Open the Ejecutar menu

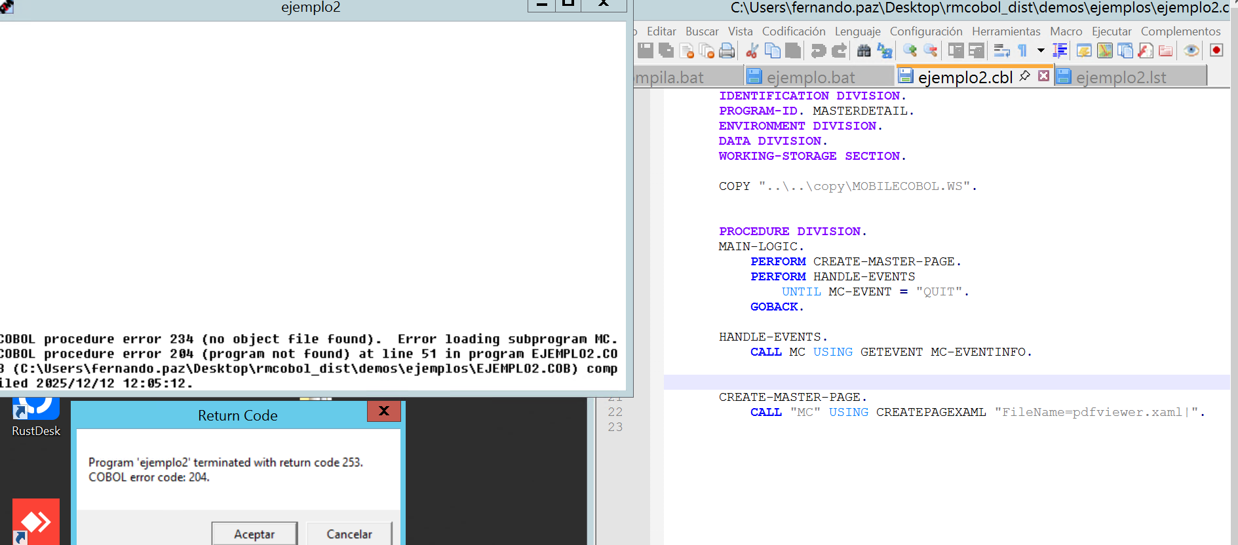(x=1111, y=31)
